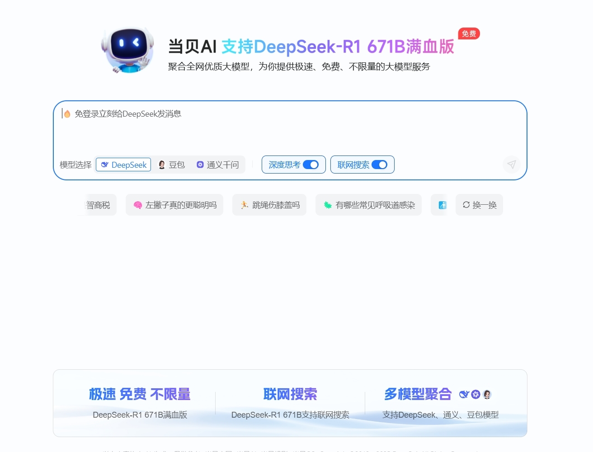Toggle the 联网搜索 switch

tap(379, 165)
